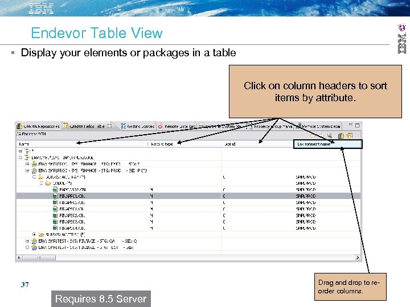Open the Remote System Details tab
The width and height of the screenshot is (410, 307).
click(x=318, y=126)
